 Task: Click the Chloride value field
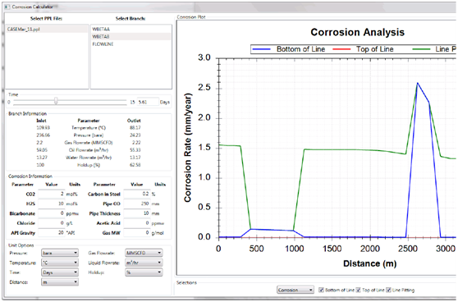(x=52, y=223)
